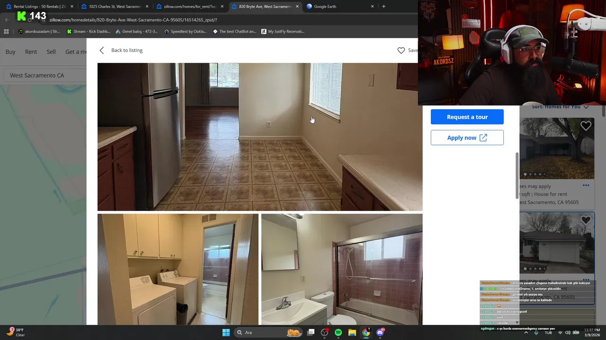Image resolution: width=606 pixels, height=340 pixels.
Task: Click the West Sacramento CA search field
Action: [x=46, y=76]
